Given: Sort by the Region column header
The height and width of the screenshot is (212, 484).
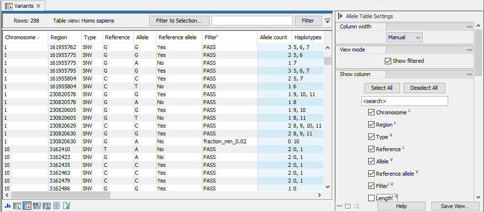Looking at the screenshot, I should point(64,37).
